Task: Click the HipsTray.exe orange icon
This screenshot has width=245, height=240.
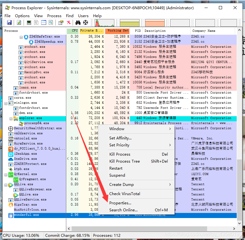Action: coord(11,205)
